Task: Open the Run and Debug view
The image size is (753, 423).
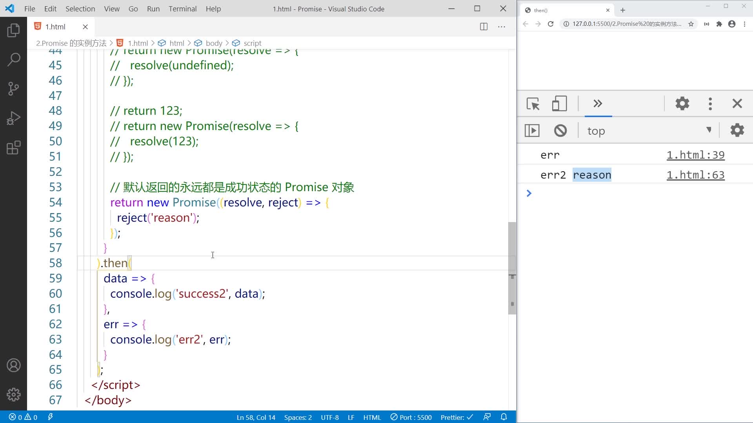Action: click(13, 118)
